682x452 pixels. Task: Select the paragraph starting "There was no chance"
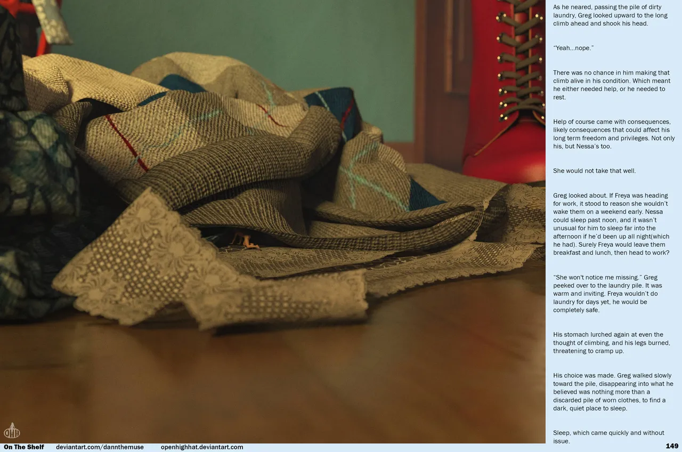point(611,85)
